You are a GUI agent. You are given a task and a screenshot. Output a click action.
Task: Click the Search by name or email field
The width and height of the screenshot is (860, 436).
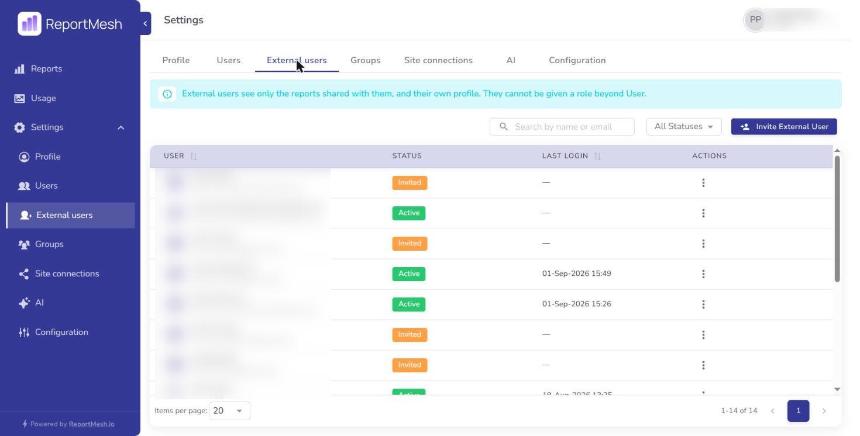(562, 127)
